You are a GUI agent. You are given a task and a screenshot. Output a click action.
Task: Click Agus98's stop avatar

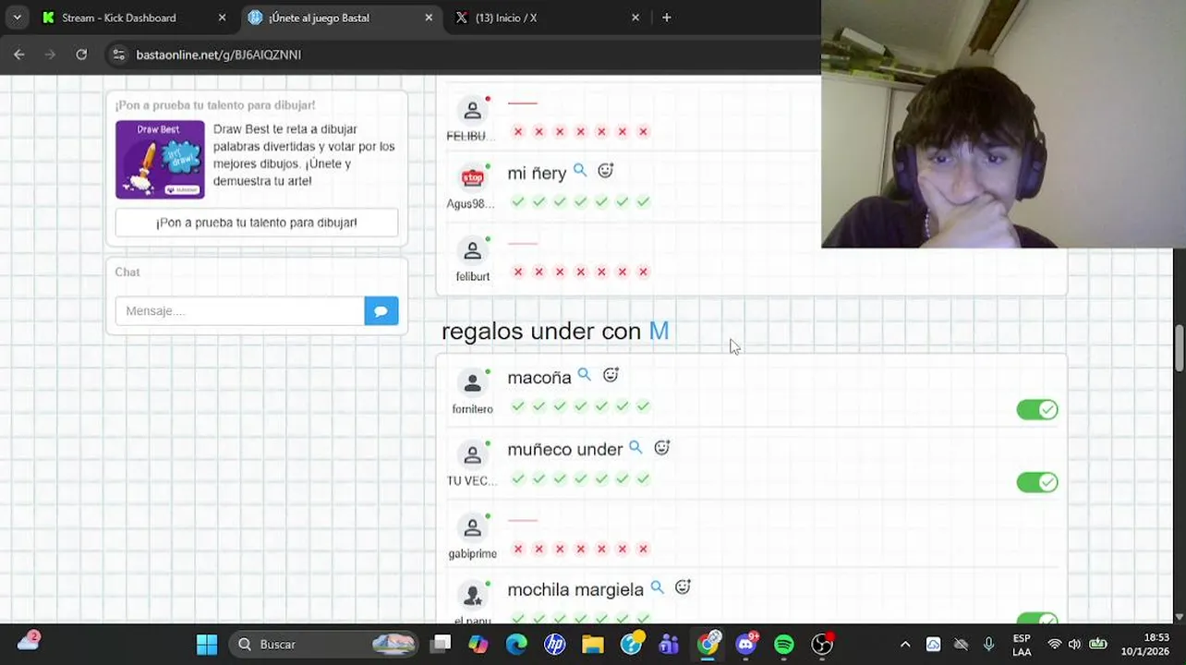472,177
